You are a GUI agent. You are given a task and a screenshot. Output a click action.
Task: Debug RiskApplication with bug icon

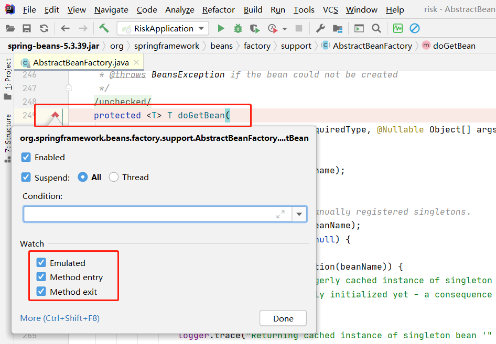[238, 29]
